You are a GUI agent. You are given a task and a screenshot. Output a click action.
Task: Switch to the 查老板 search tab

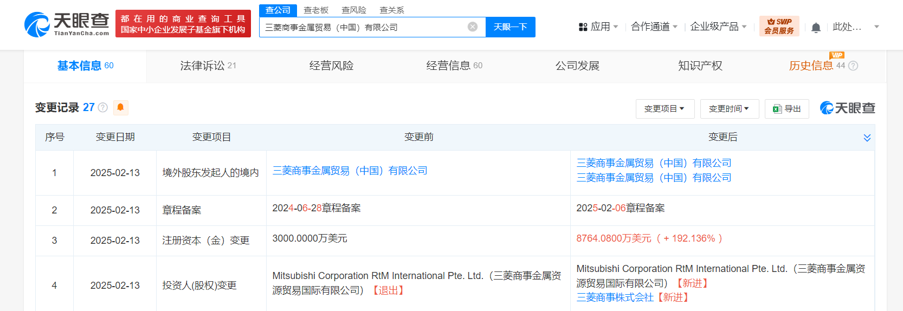click(316, 10)
